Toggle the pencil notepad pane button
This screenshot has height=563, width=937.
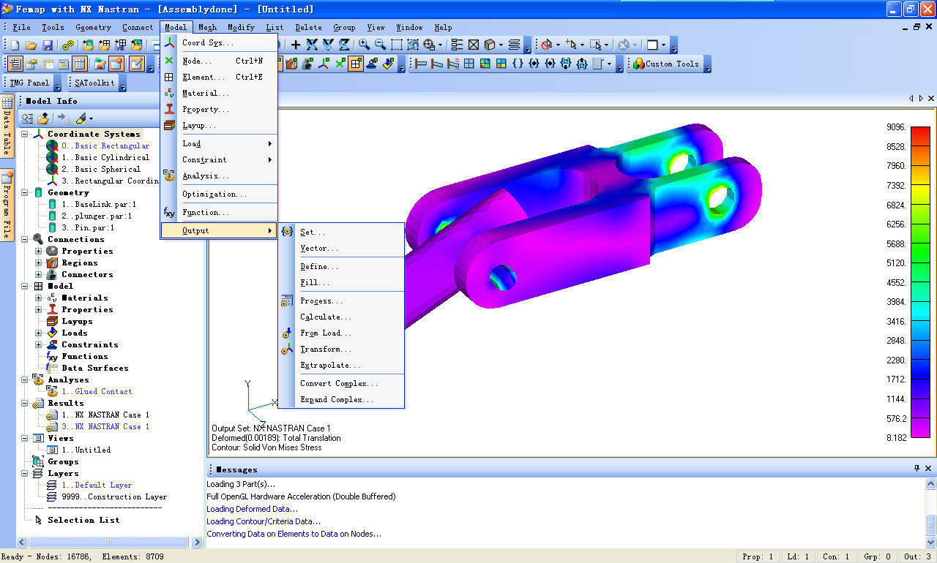pyautogui.click(x=137, y=64)
